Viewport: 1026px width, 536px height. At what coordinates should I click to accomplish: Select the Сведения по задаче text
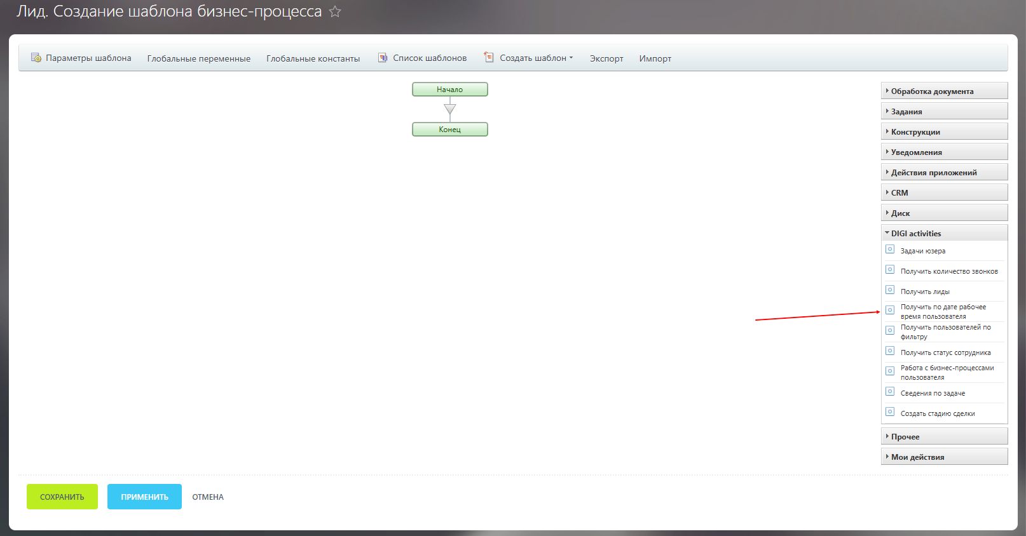point(933,393)
